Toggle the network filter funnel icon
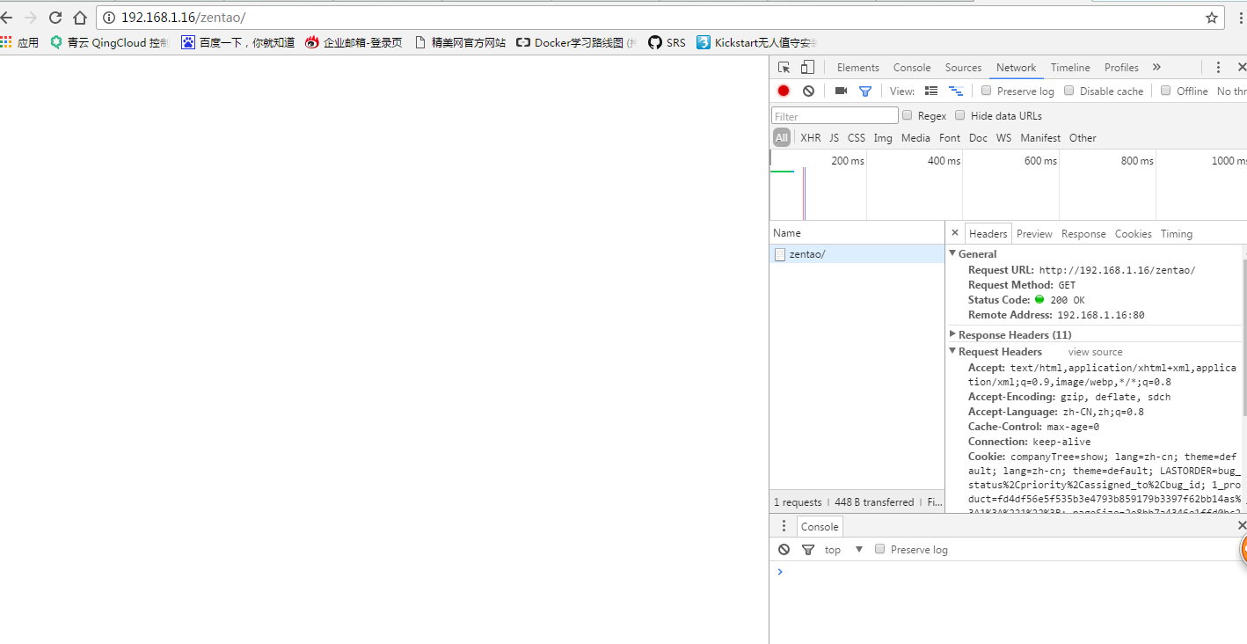 pos(865,91)
